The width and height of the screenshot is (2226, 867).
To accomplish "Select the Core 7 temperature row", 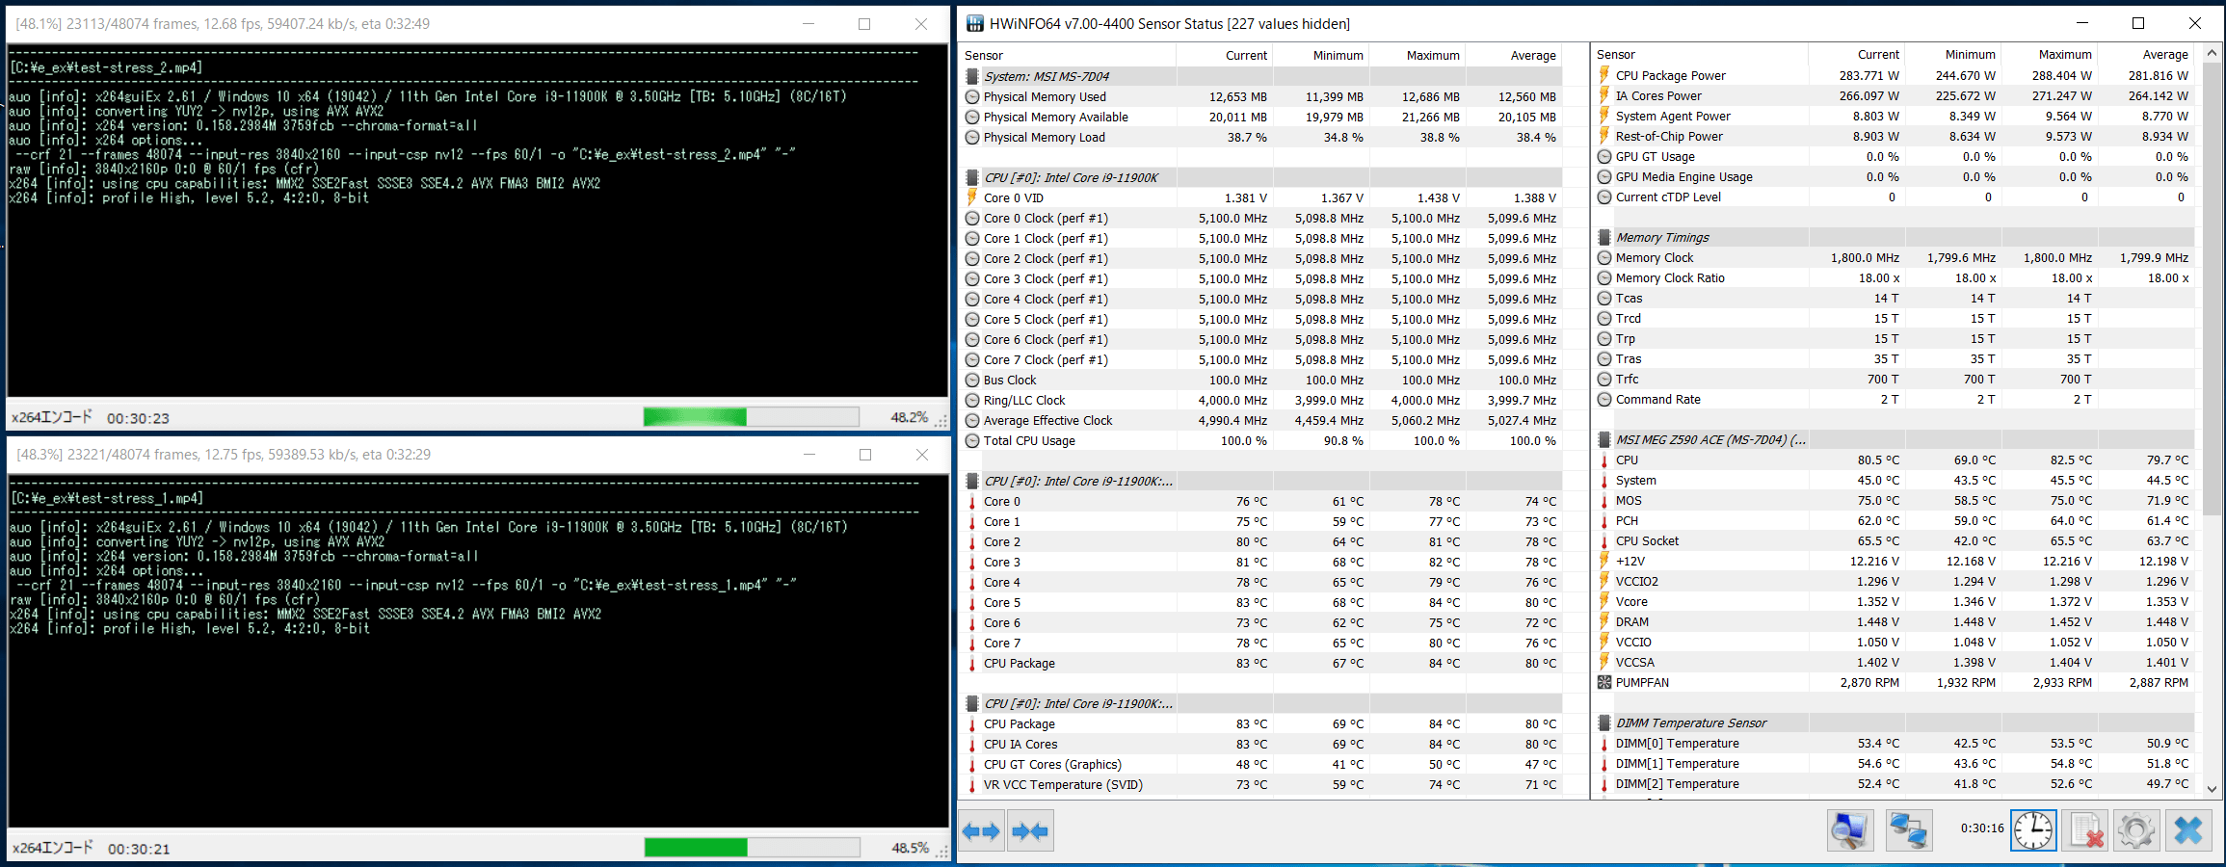I will 1261,643.
